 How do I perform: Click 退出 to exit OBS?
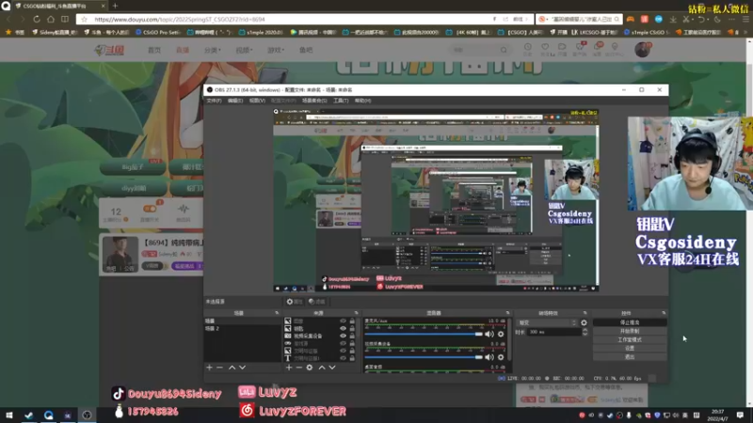(x=630, y=357)
